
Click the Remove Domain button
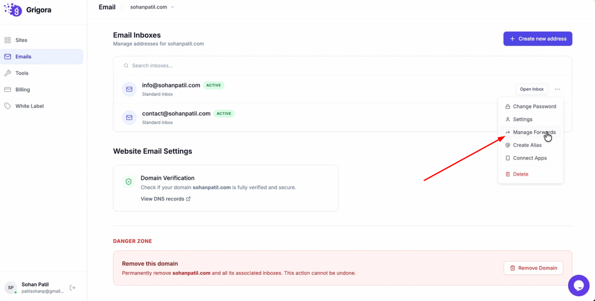[x=533, y=268]
